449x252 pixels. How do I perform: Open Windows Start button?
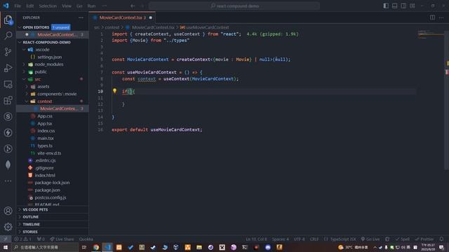coord(6,247)
